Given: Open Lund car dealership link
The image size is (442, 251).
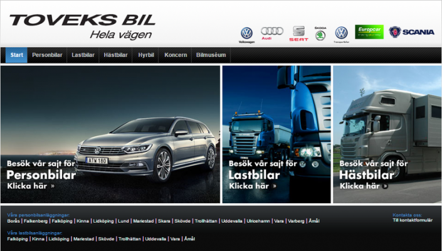Looking at the screenshot, I should (124, 221).
